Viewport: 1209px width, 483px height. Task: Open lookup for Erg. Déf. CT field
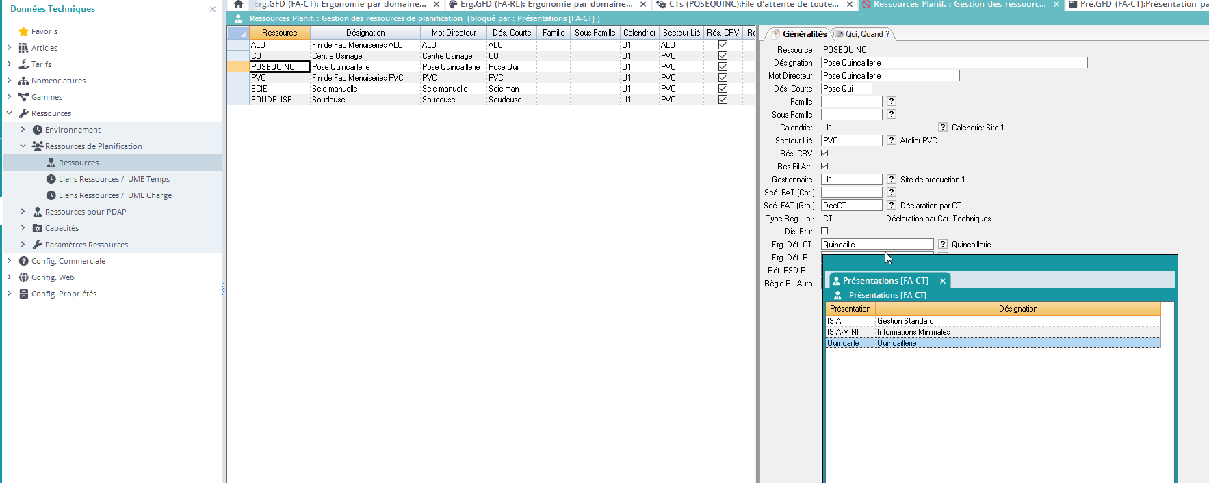942,244
